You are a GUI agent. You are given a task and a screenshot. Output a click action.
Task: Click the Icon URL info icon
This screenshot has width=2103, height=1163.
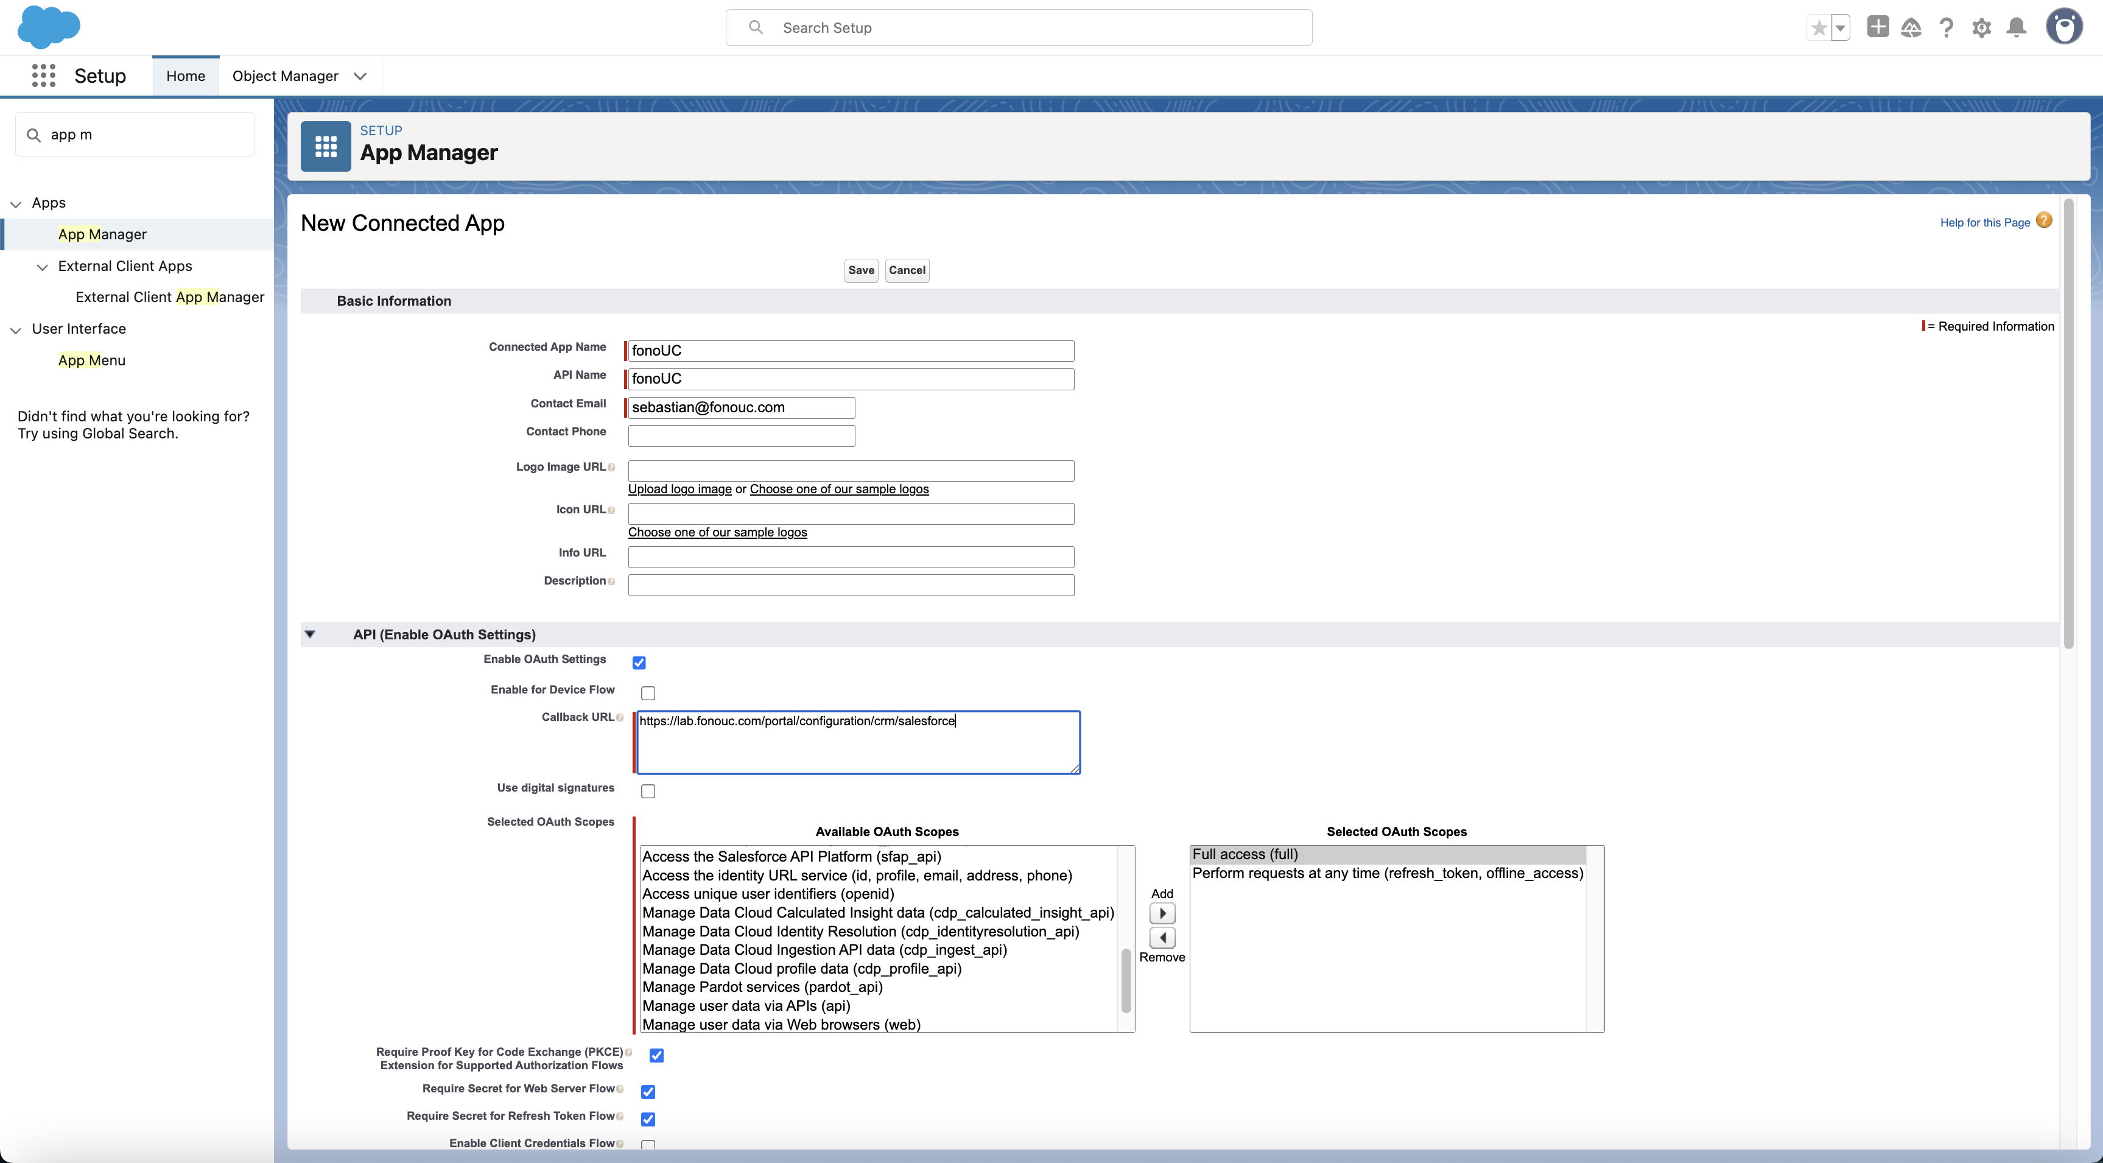pos(611,510)
